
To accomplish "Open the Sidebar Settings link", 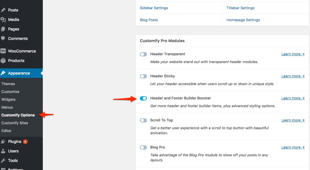I will (154, 8).
